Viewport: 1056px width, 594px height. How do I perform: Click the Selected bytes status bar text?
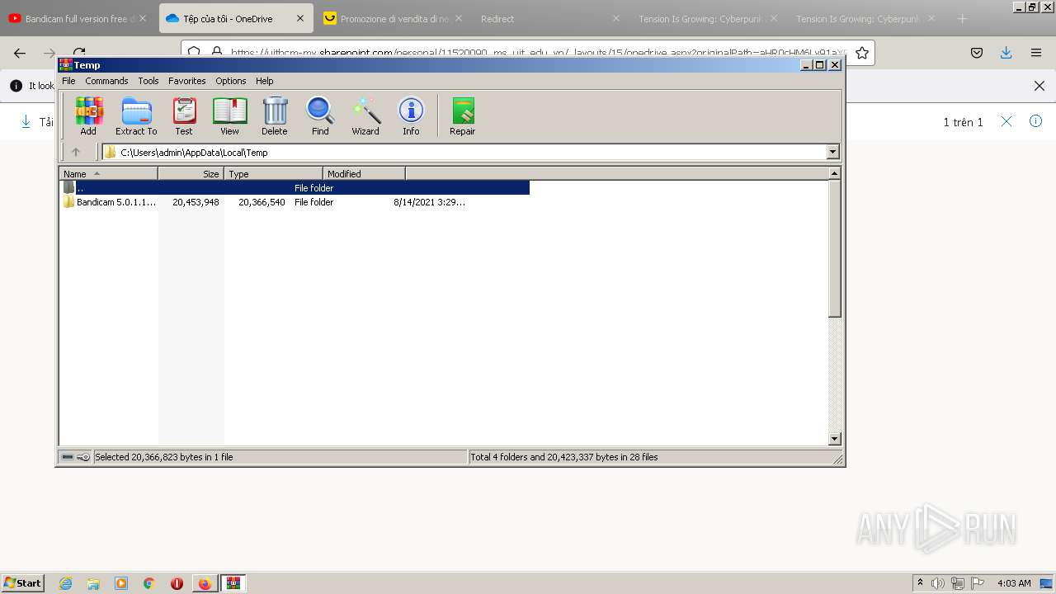[x=164, y=457]
